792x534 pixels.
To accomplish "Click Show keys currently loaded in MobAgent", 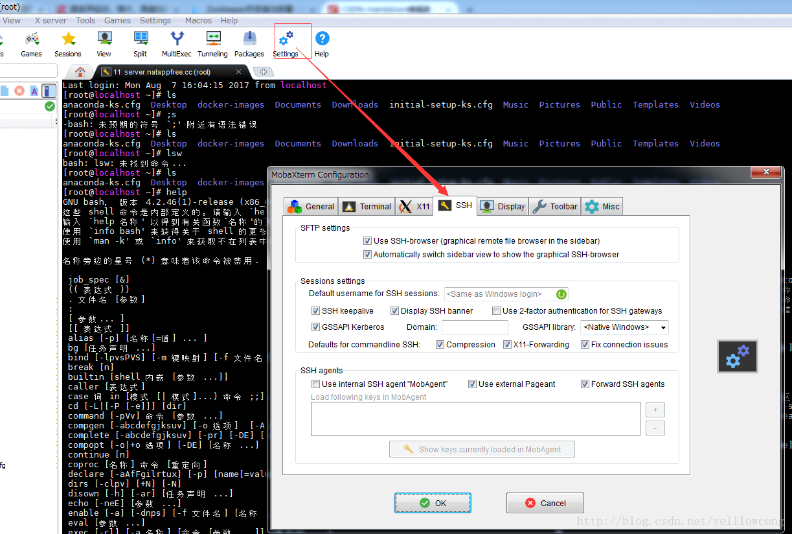I will click(x=482, y=449).
